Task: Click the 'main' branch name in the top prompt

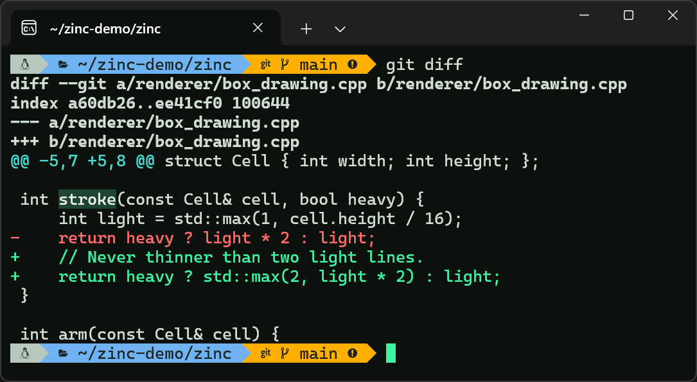Action: [319, 65]
